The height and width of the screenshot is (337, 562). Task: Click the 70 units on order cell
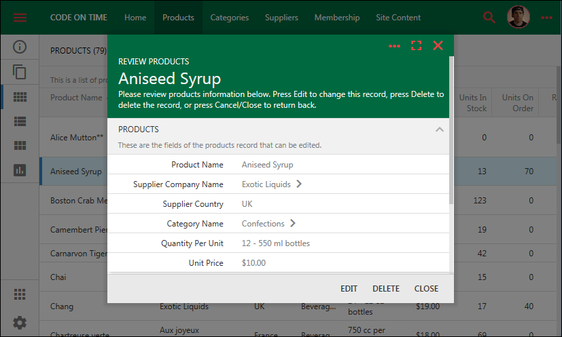[x=529, y=172]
